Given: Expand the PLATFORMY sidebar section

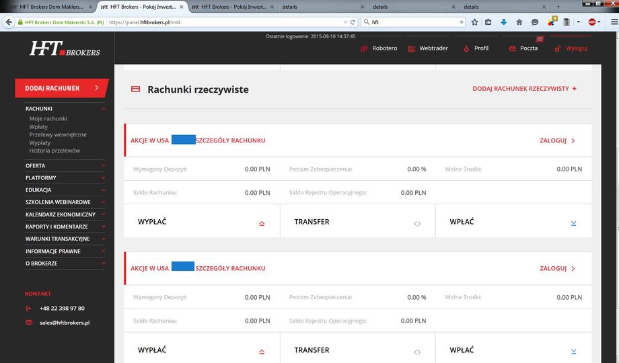Looking at the screenshot, I should tap(65, 178).
